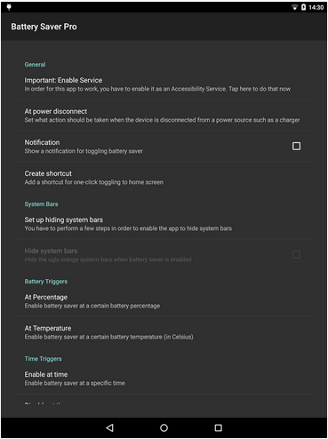Open the recent apps square icon

219,427
